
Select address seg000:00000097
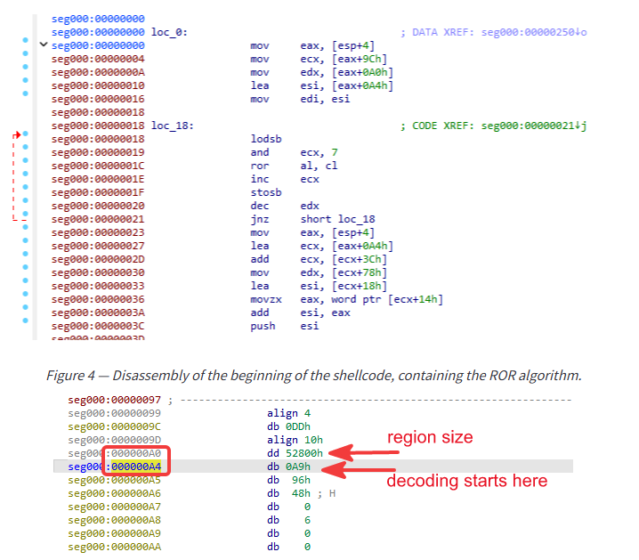(x=114, y=400)
